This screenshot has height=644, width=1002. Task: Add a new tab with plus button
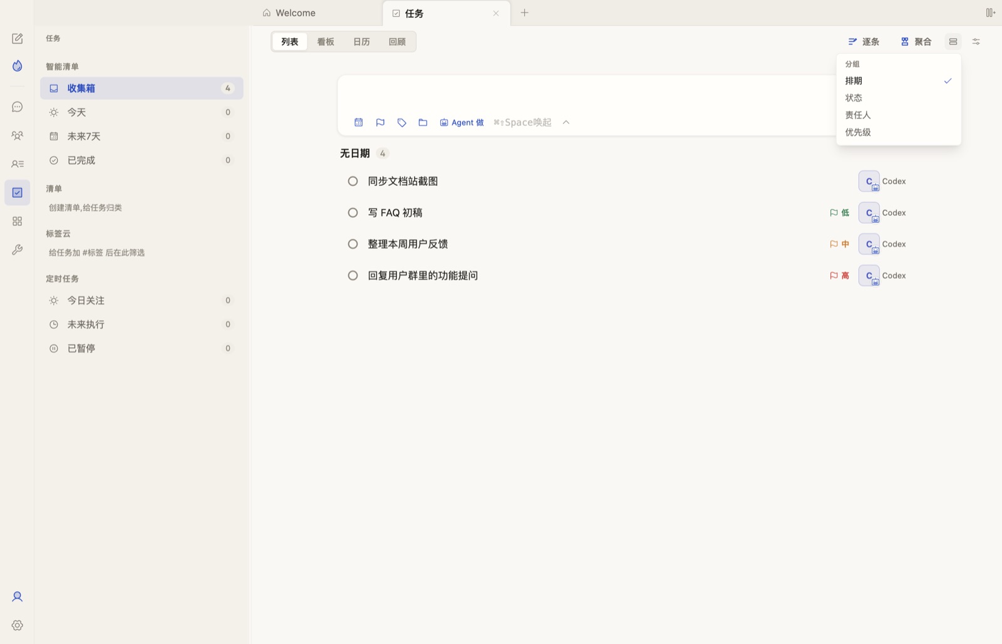(524, 13)
